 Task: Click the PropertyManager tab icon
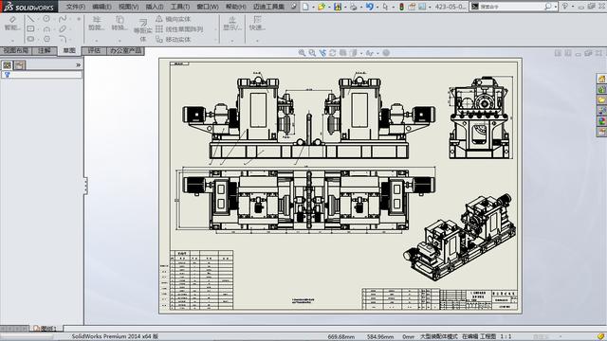coord(20,65)
